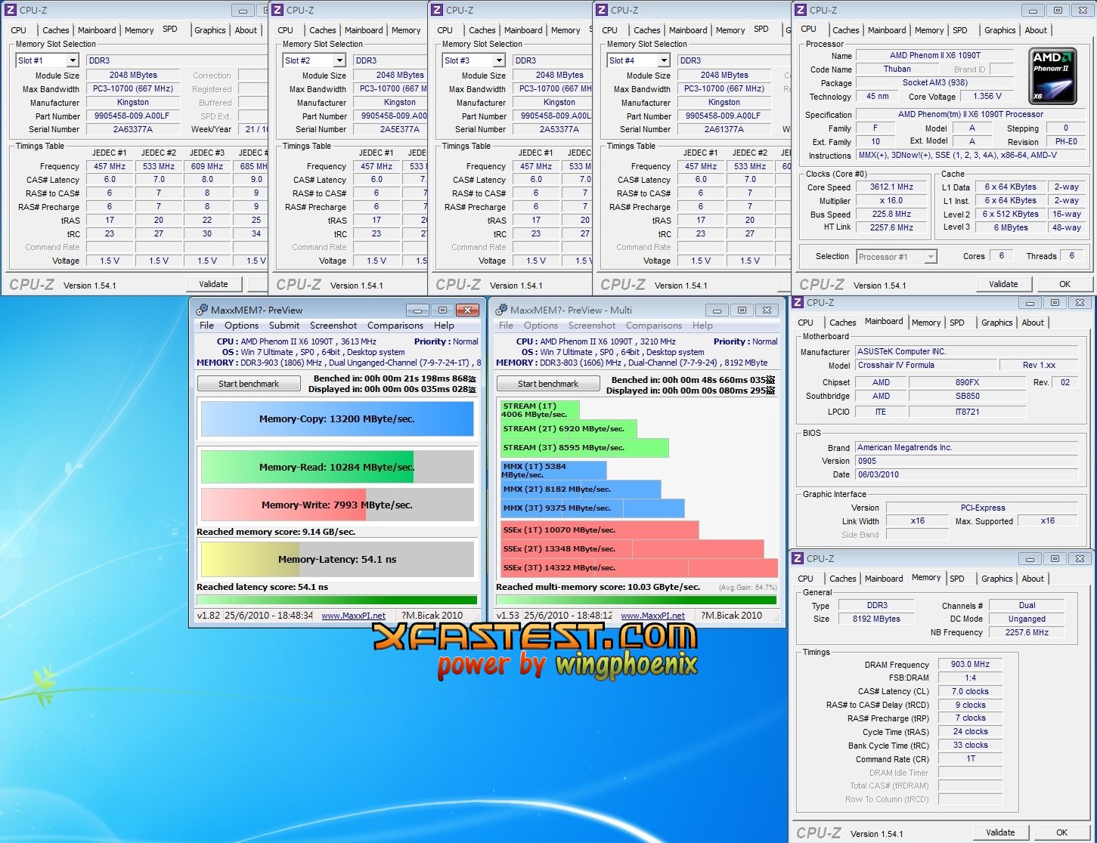
Task: Select CPU tab in the Motherboard CPU-Z window
Action: [805, 323]
